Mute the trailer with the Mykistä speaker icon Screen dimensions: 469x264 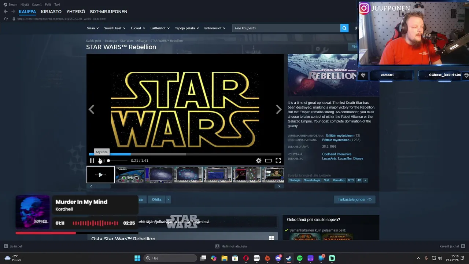click(x=101, y=161)
